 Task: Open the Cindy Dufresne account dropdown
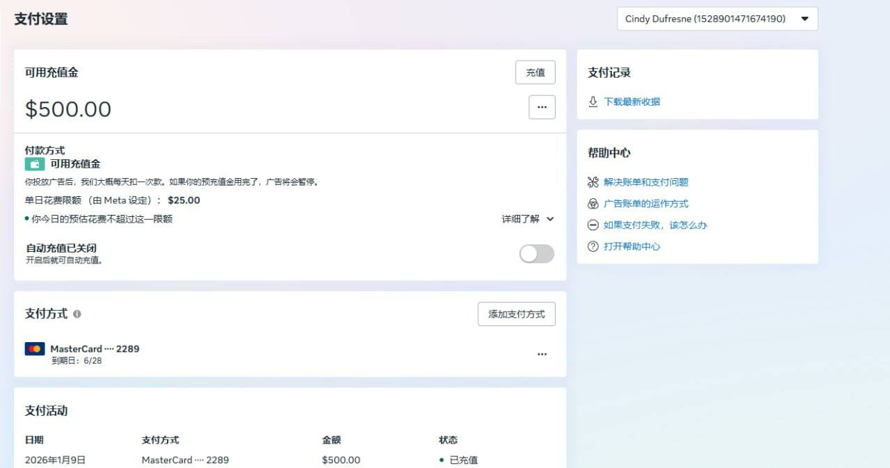pyautogui.click(x=717, y=19)
